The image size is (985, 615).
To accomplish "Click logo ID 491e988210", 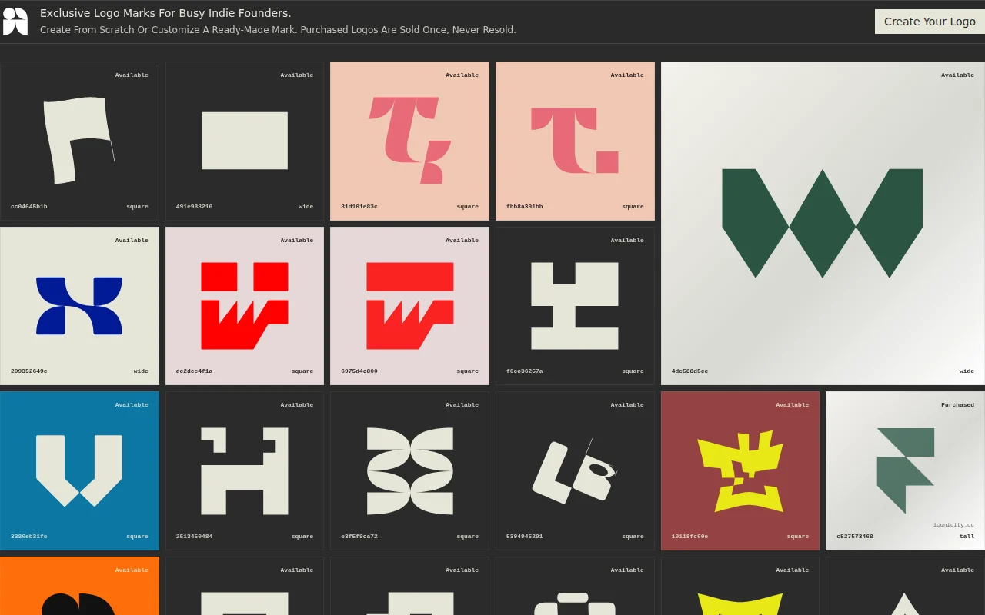I will click(194, 207).
